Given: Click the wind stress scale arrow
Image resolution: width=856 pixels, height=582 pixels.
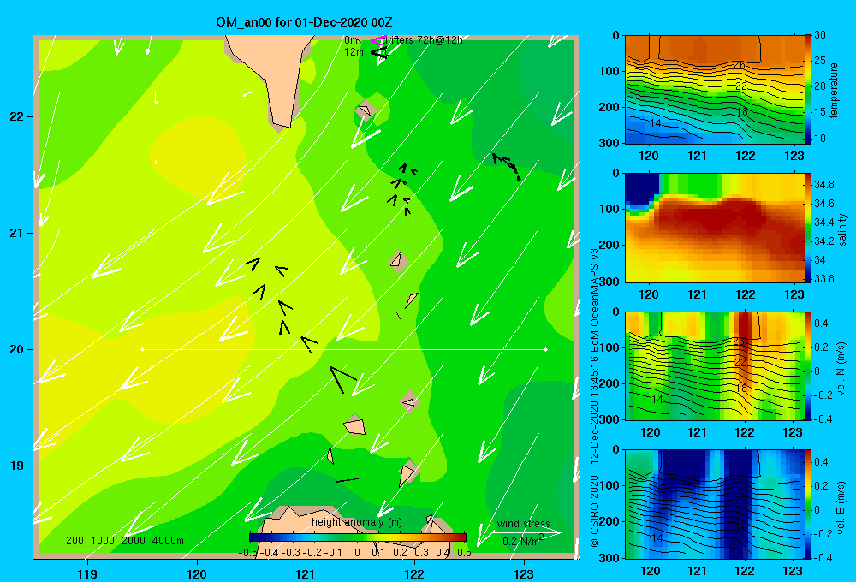Looking at the screenshot, I should coord(526,533).
